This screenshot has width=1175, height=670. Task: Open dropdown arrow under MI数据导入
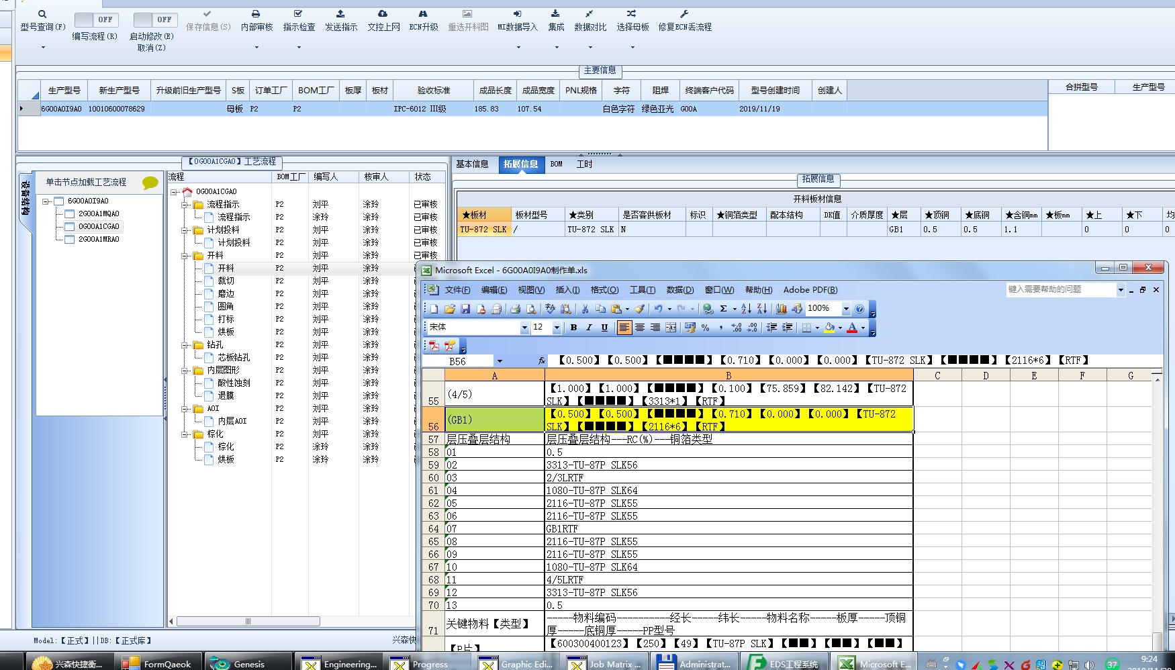point(518,48)
